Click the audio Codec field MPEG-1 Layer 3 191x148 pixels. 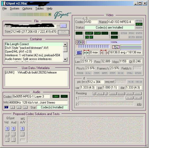click(31, 96)
